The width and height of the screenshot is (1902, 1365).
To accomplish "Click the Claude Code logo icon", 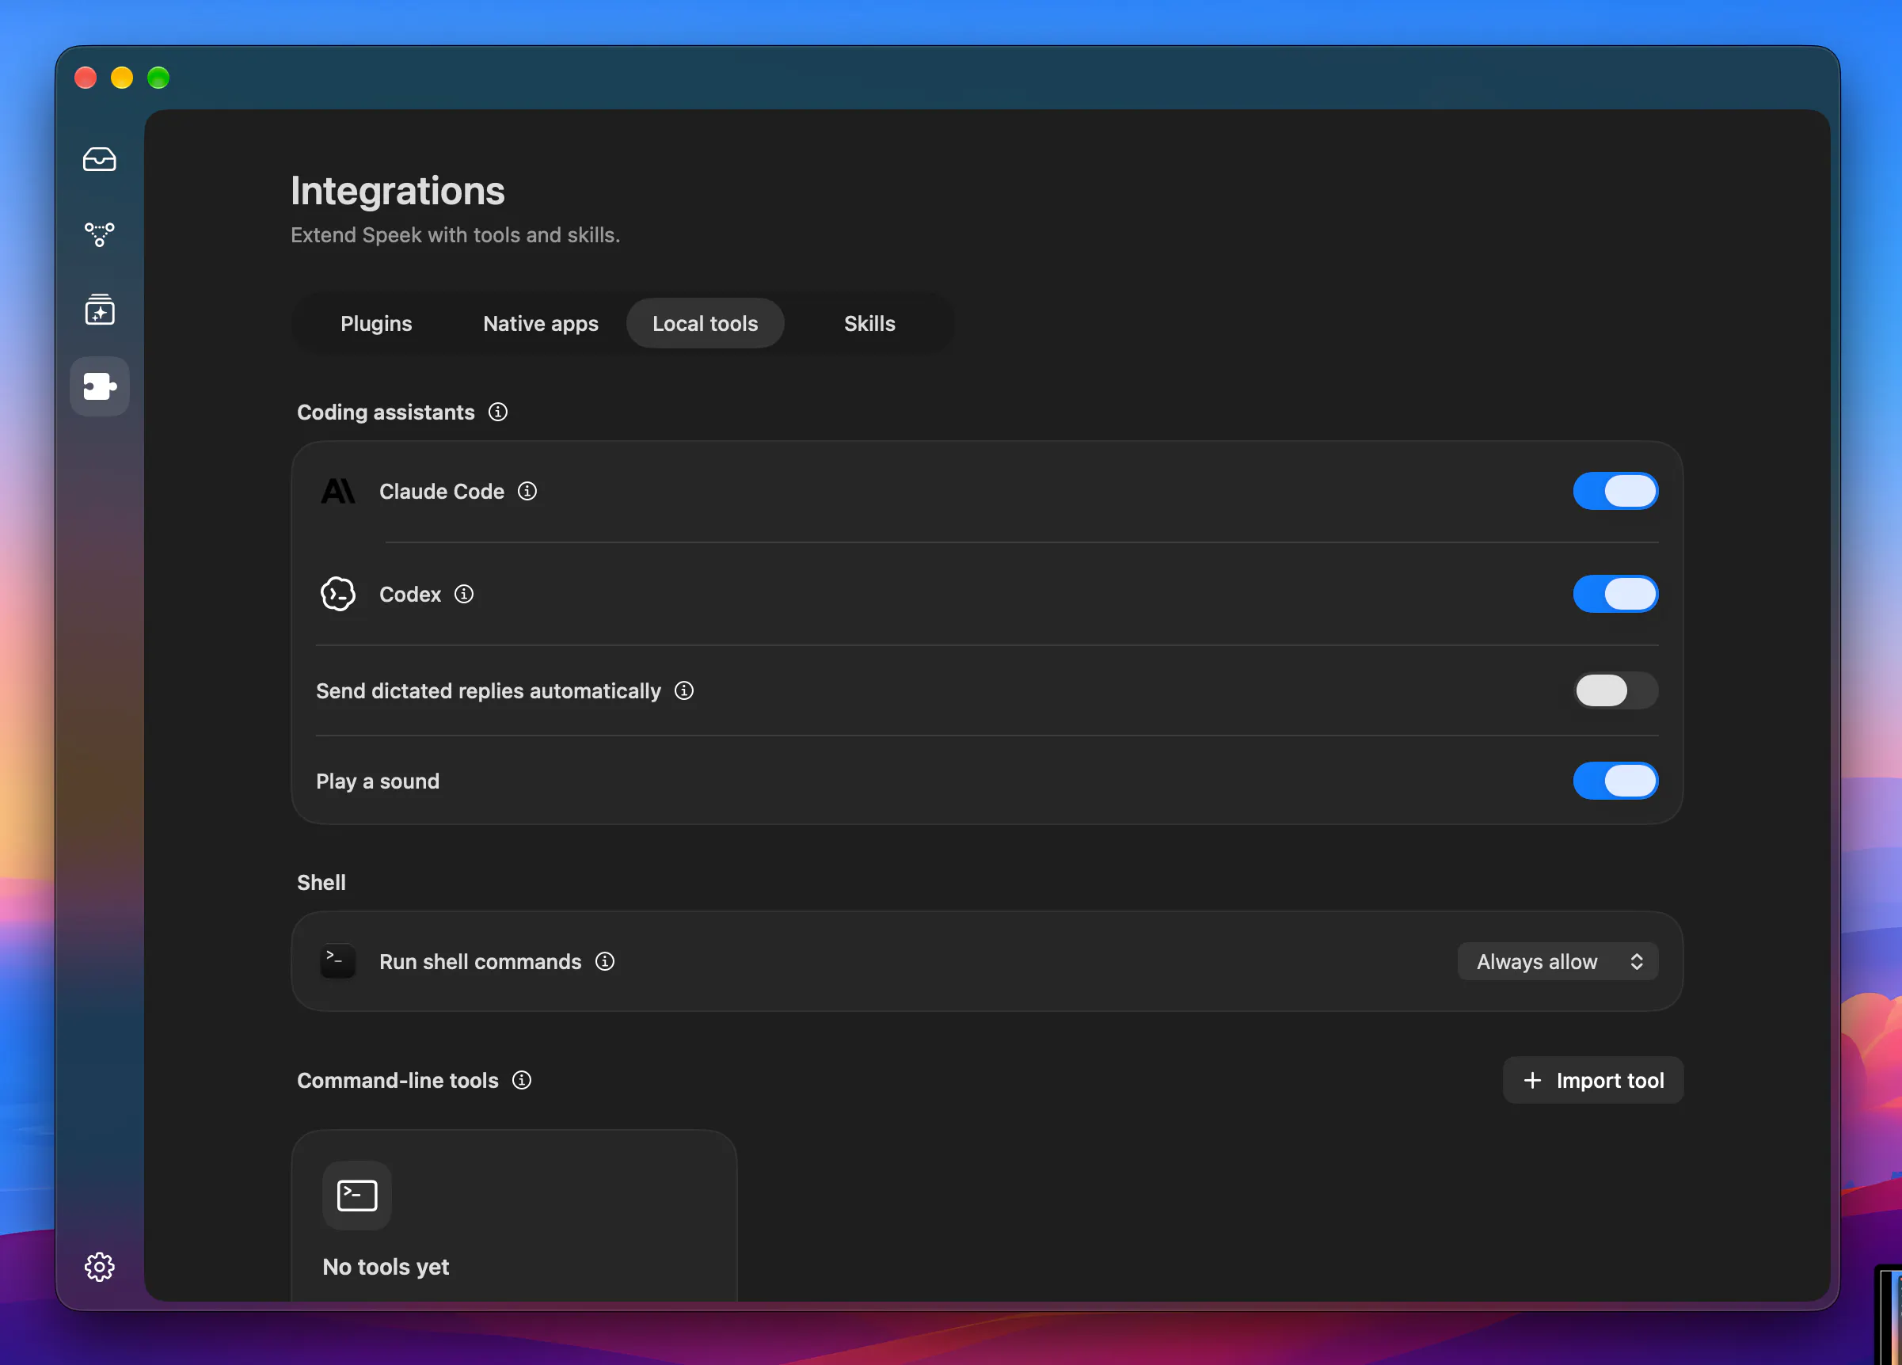I will 338,492.
